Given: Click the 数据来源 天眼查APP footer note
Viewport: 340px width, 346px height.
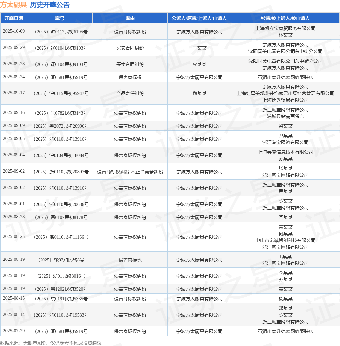Looking at the screenshot, I should point(51,343).
